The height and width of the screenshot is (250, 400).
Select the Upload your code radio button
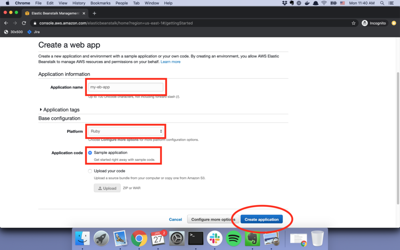pyautogui.click(x=90, y=171)
